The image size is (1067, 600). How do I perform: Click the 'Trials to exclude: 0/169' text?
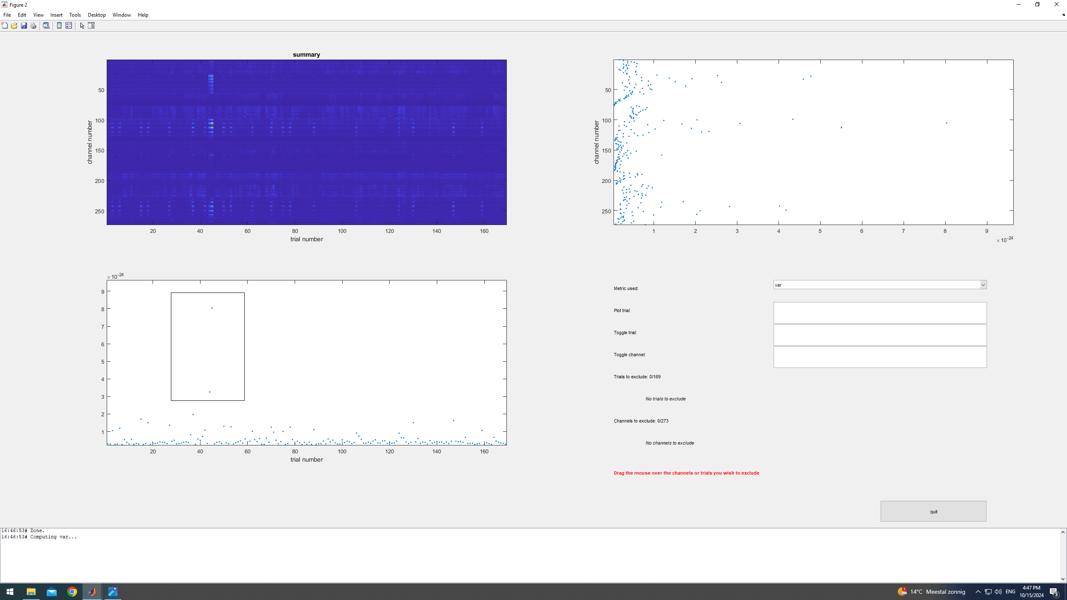[637, 377]
